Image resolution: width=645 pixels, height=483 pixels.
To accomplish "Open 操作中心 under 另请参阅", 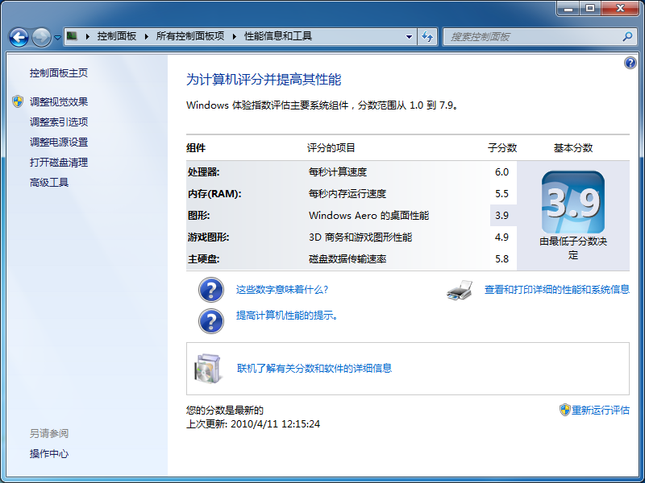I will click(49, 454).
